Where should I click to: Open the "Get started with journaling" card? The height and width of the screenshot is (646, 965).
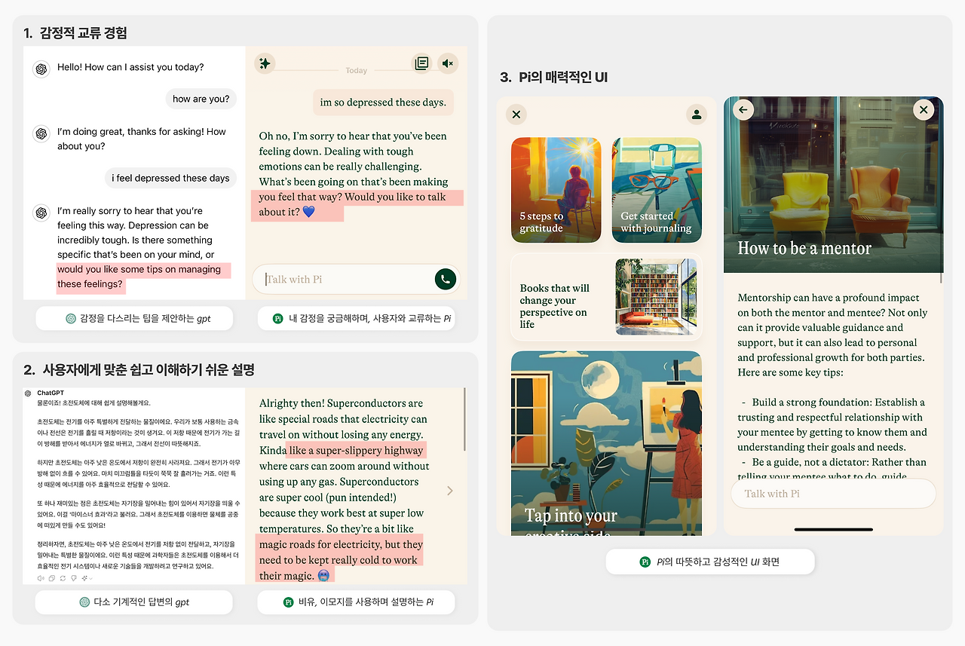tap(657, 190)
